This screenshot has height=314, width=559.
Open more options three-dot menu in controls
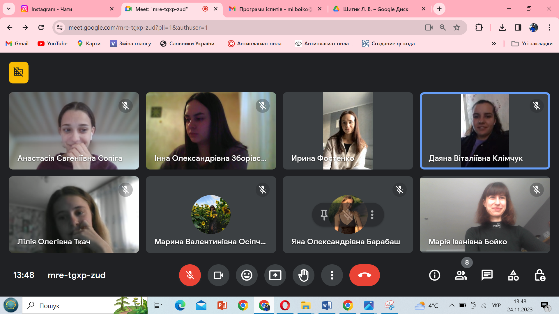point(332,275)
